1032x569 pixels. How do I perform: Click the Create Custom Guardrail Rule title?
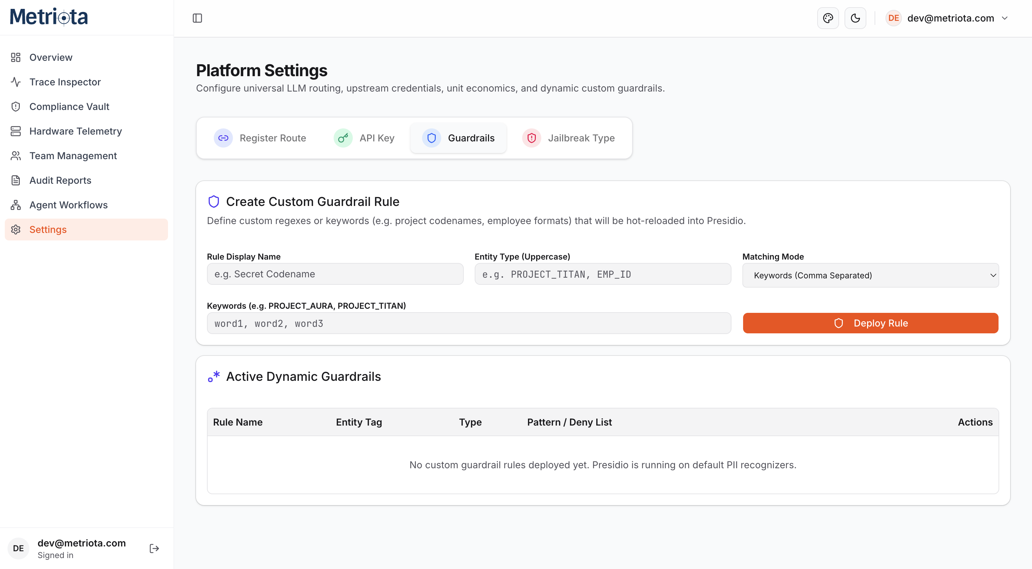click(x=312, y=202)
